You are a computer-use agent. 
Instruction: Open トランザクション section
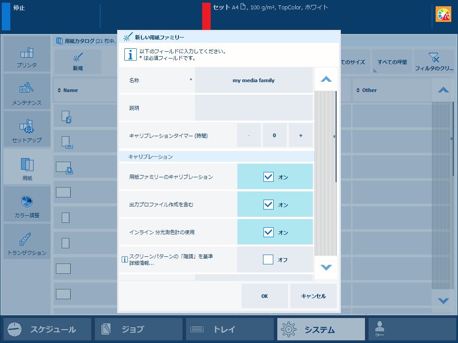pyautogui.click(x=27, y=242)
